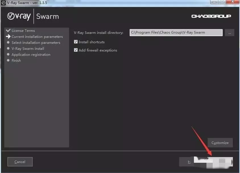Click the bullet beside Select installation parameters
The image size is (240, 173).
8,42
